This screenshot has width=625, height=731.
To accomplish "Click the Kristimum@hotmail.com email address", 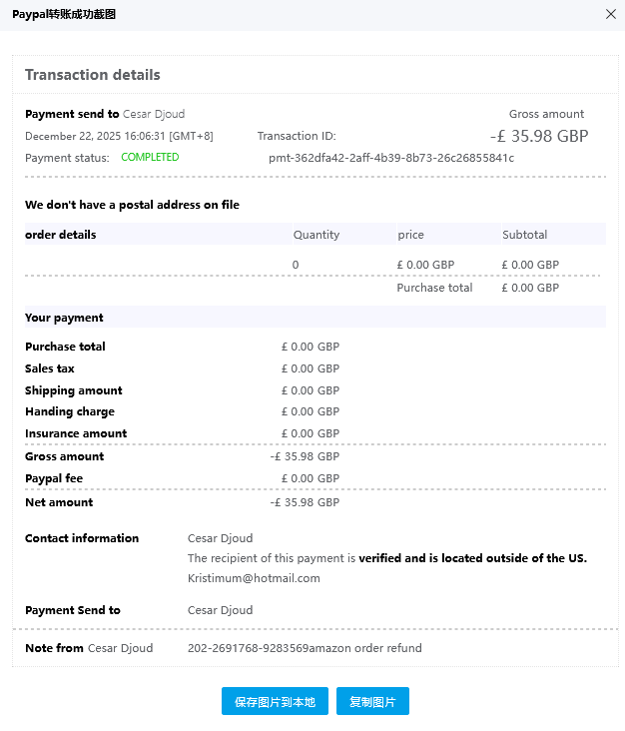I will coord(254,578).
